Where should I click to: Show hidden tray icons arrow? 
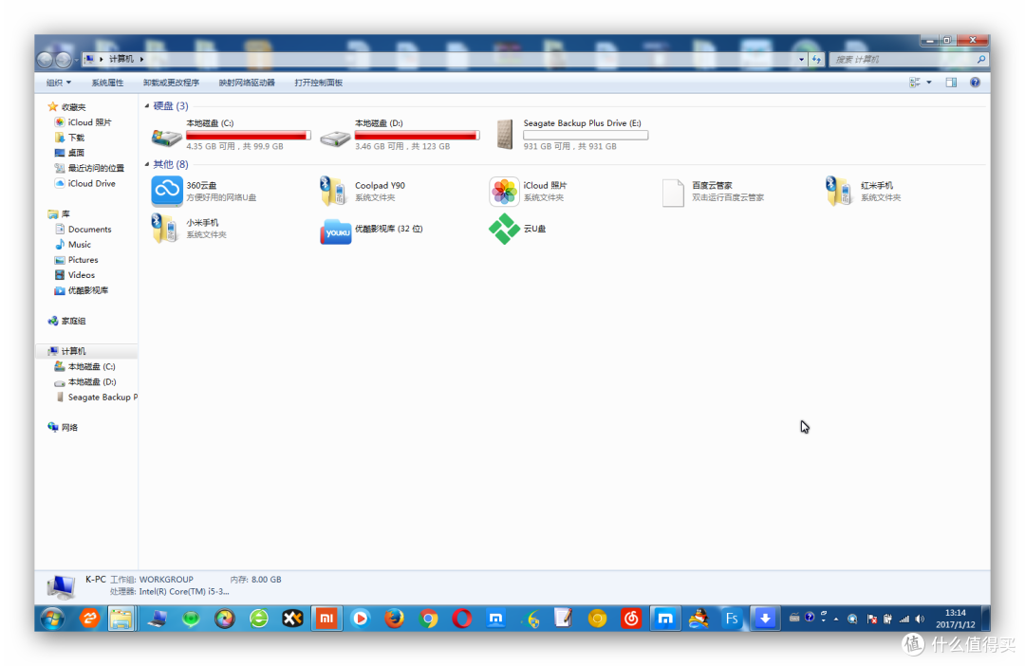(x=836, y=619)
